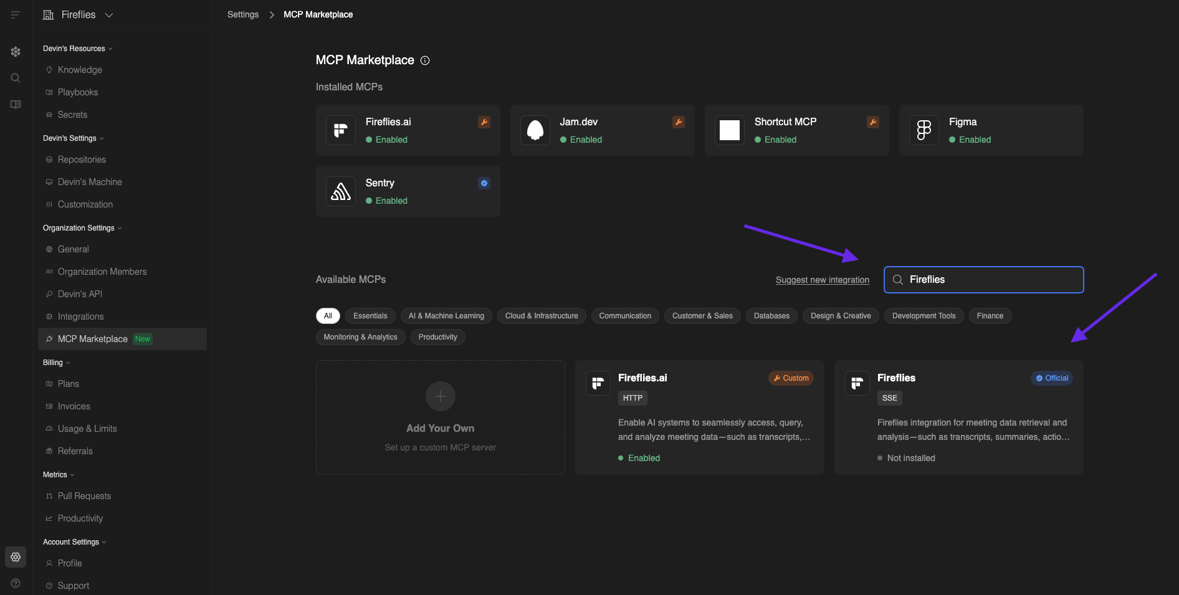Viewport: 1179px width, 595px height.
Task: Click the Fireflies.ai logo in available HTTP card
Action: click(598, 383)
